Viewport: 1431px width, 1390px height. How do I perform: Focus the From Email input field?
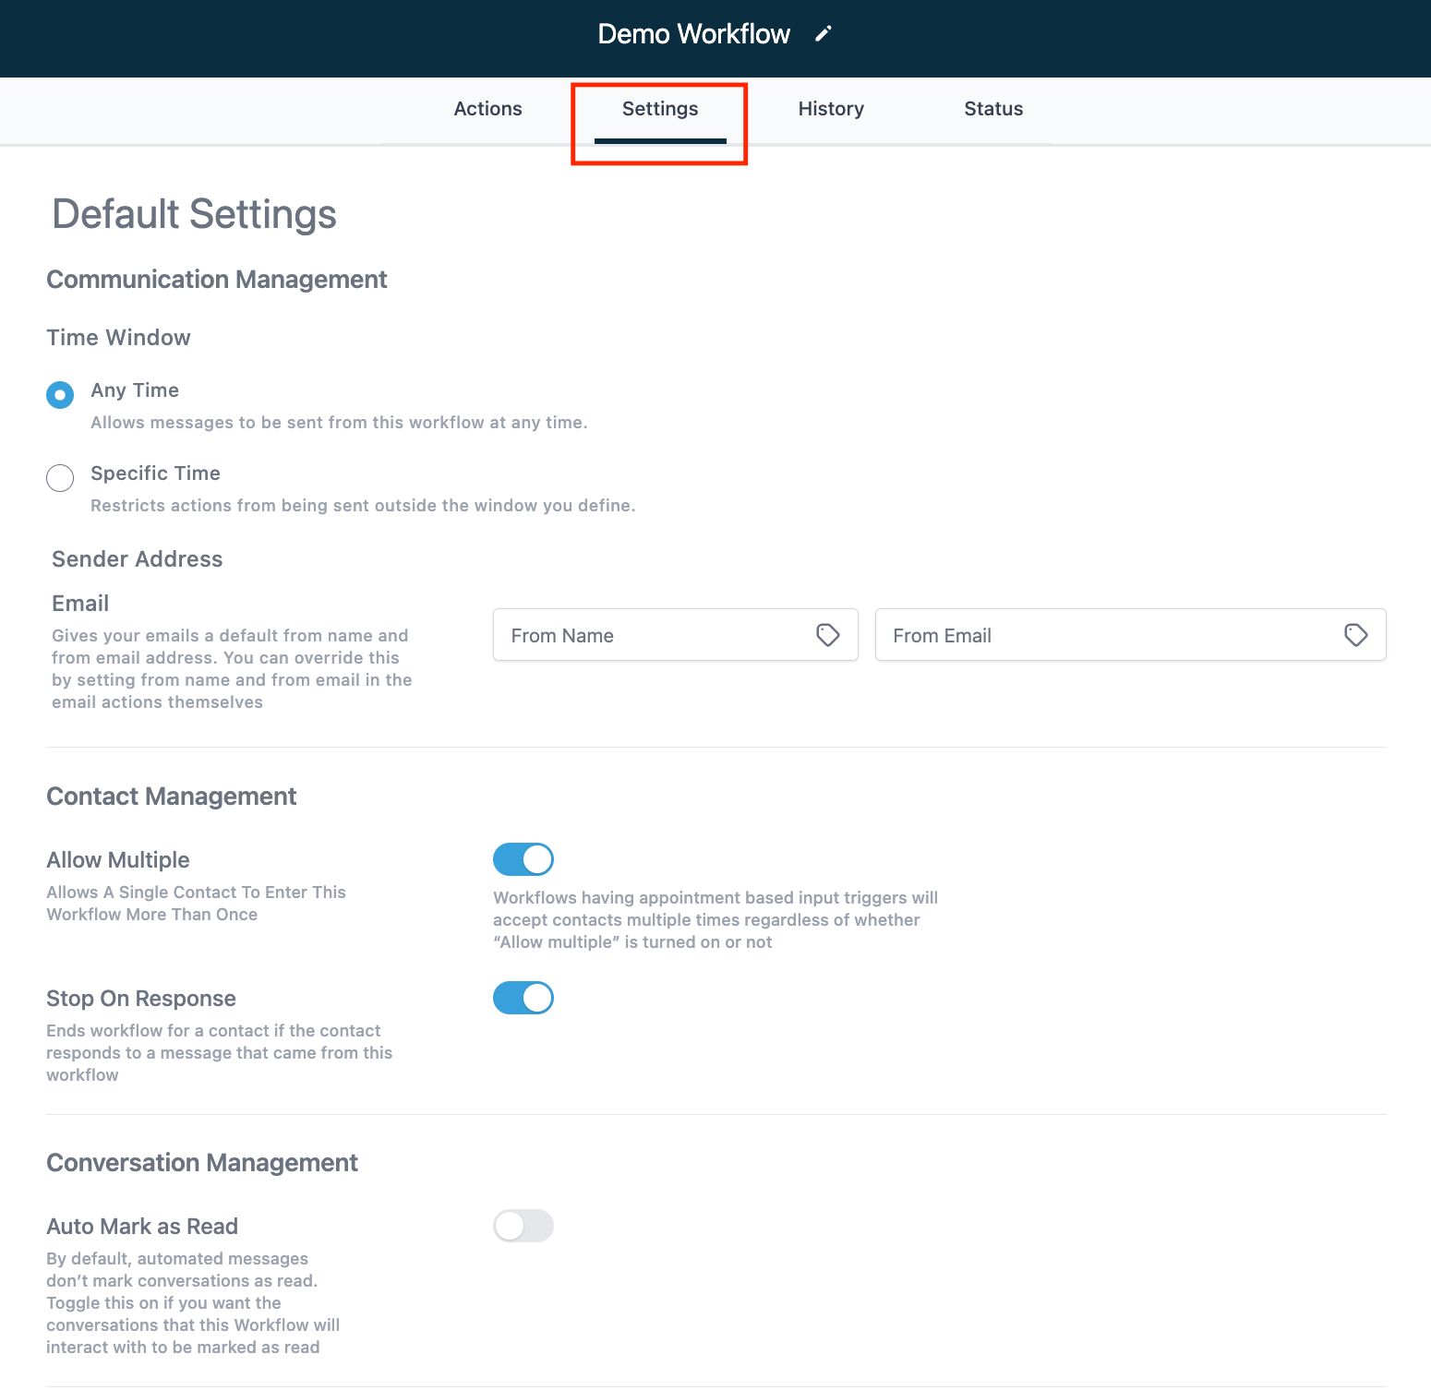[x=1108, y=635]
